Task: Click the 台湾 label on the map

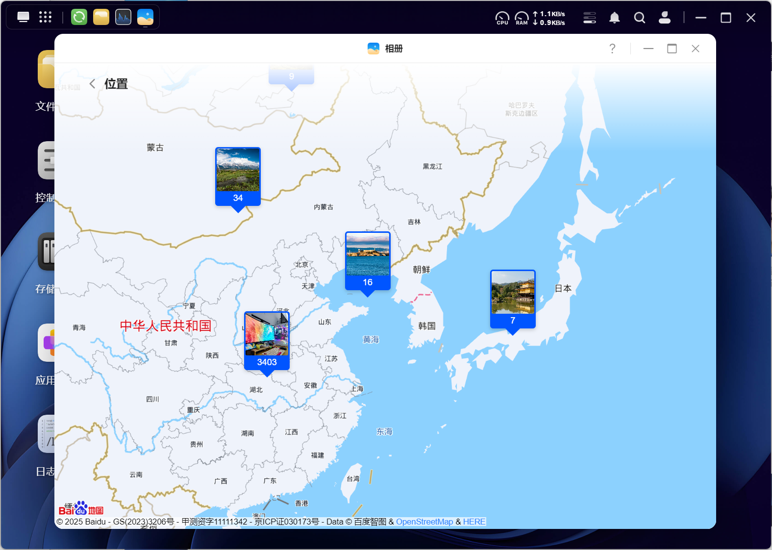Action: pos(353,479)
